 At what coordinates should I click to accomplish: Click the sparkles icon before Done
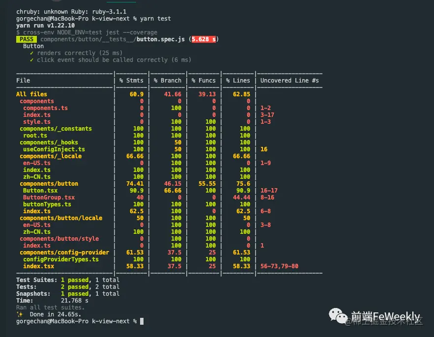click(x=20, y=314)
